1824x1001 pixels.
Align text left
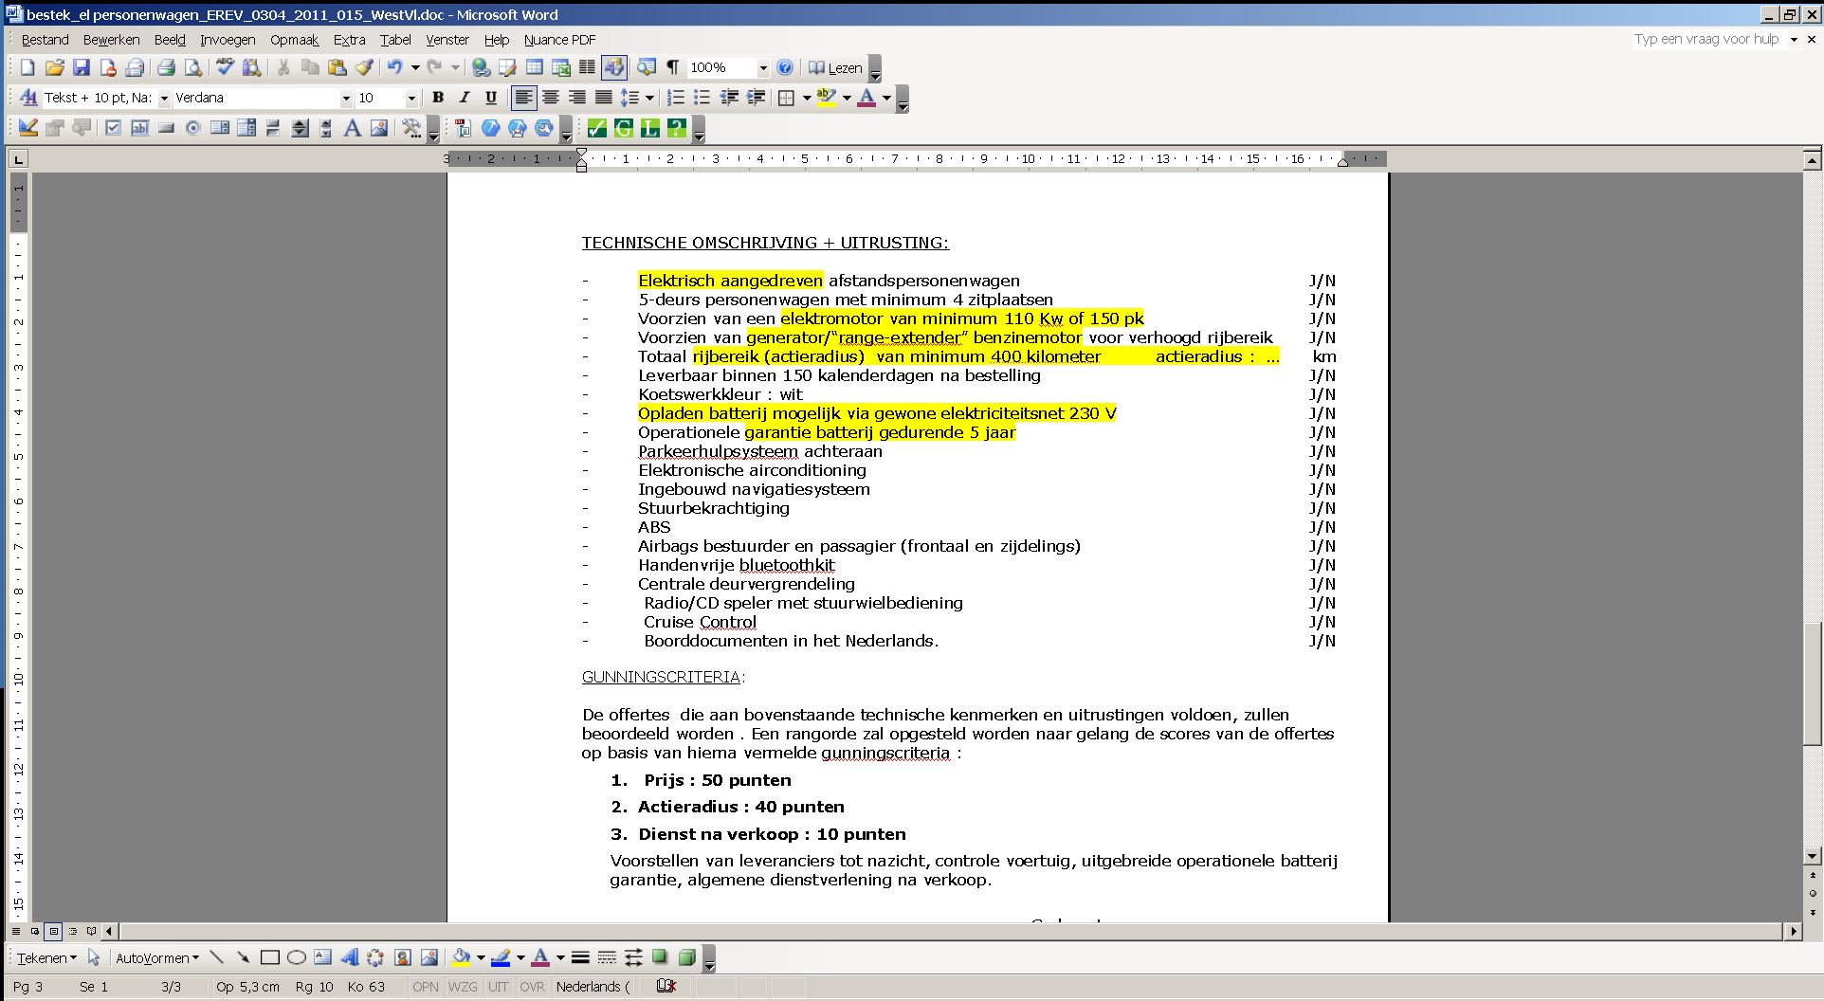click(x=523, y=98)
